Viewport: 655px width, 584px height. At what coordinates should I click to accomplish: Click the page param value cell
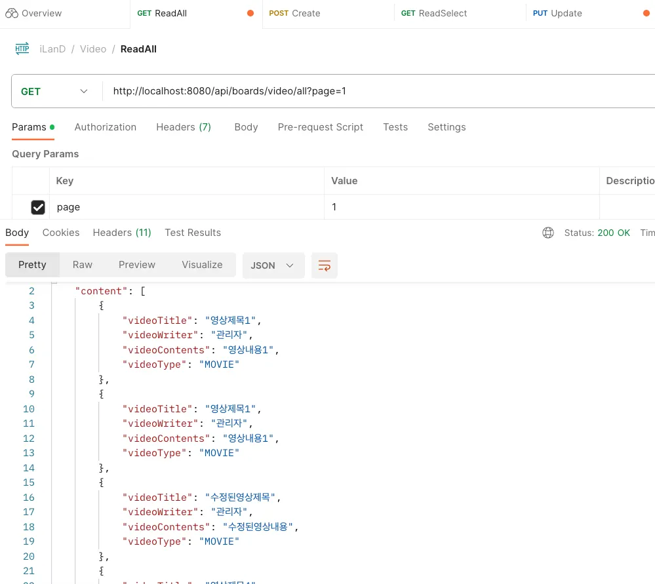tap(459, 207)
